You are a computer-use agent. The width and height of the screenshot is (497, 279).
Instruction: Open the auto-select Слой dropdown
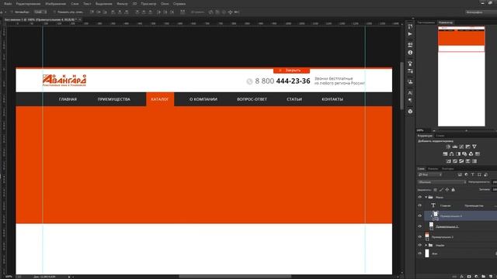(40, 12)
